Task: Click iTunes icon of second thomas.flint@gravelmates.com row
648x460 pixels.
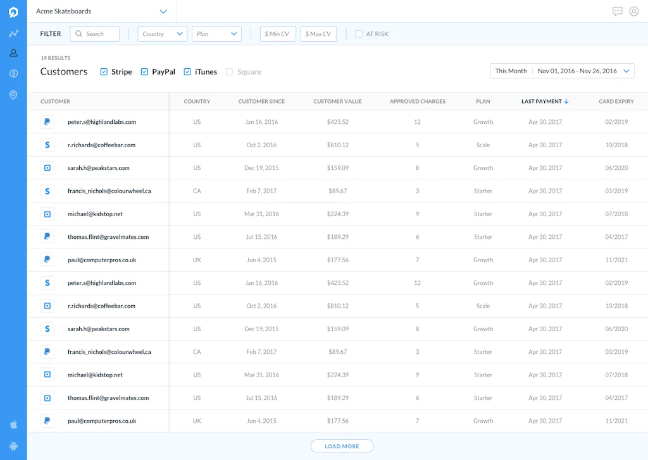Action: coord(47,398)
